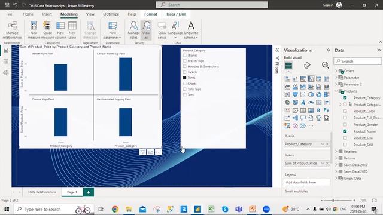Switch to Table view in the left sidebar
Viewport: 383px width, 215px height.
(x=6, y=62)
